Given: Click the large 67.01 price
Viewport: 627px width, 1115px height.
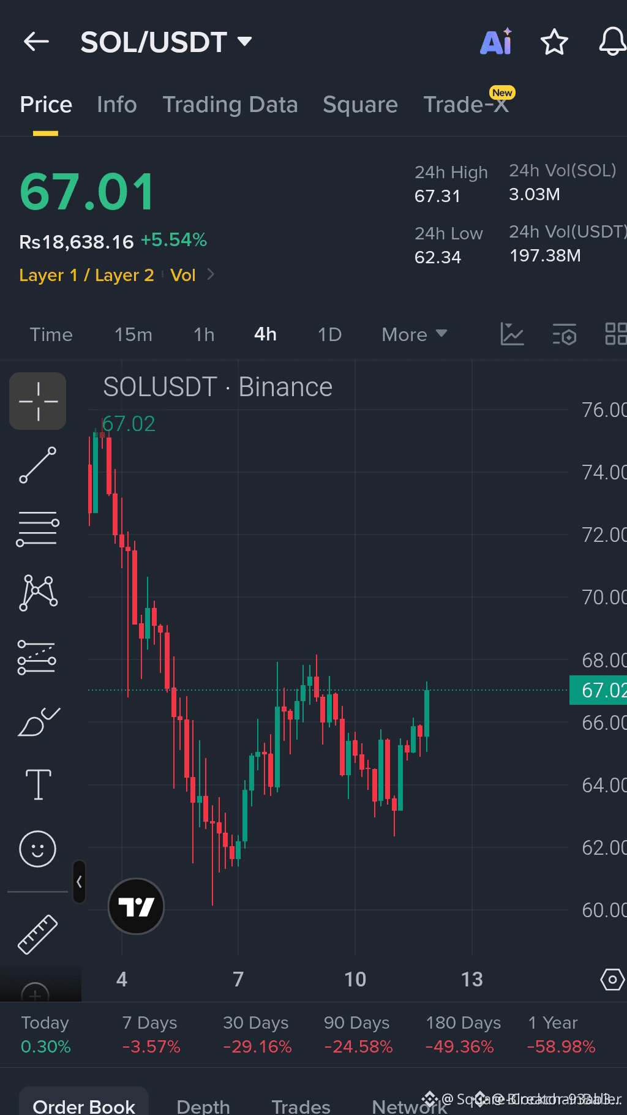Looking at the screenshot, I should point(88,192).
